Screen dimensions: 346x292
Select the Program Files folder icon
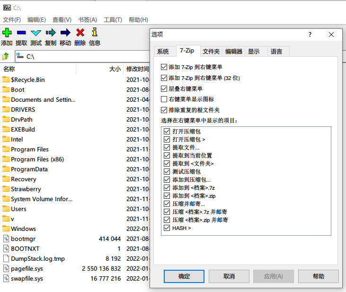(6, 149)
